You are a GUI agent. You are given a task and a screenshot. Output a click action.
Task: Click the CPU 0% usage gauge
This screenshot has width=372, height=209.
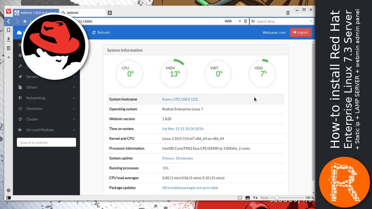pyautogui.click(x=129, y=74)
